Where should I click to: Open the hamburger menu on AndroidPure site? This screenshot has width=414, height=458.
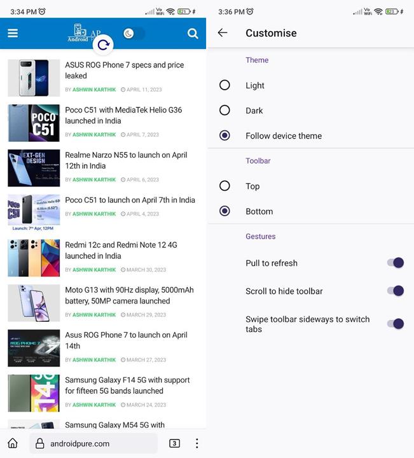(x=13, y=33)
